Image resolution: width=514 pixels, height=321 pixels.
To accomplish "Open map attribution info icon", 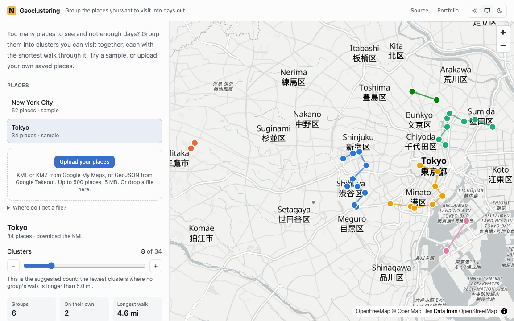I will 504,311.
